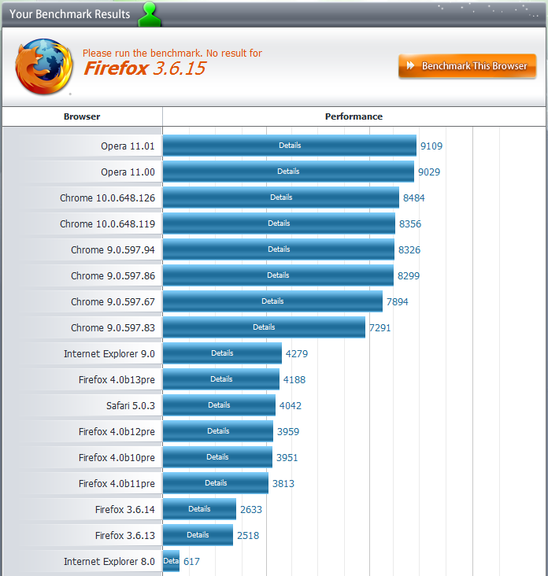
Task: Click the score value 8326
Action: [409, 250]
